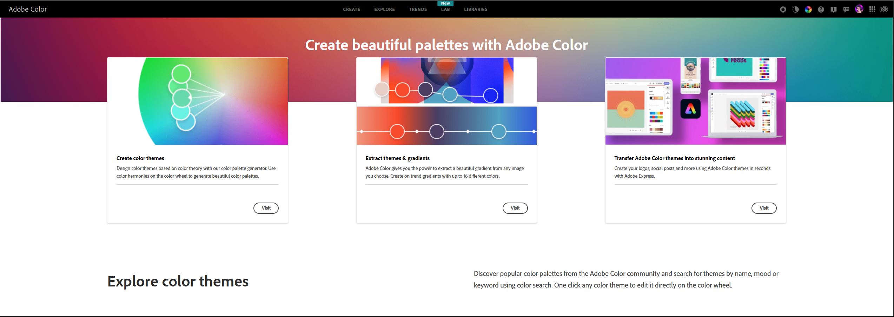
Task: Click Visit on Transfer Adobe Color themes card
Action: click(x=764, y=208)
